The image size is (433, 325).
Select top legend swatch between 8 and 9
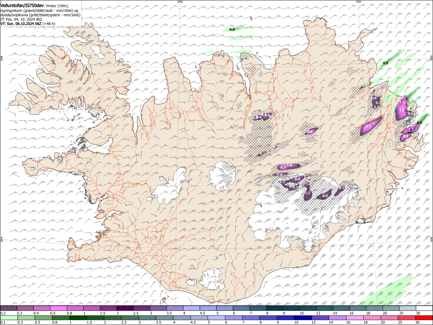(274, 308)
